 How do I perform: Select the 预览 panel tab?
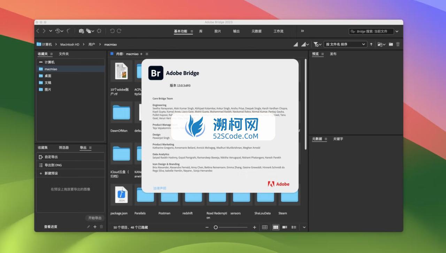pyautogui.click(x=315, y=54)
